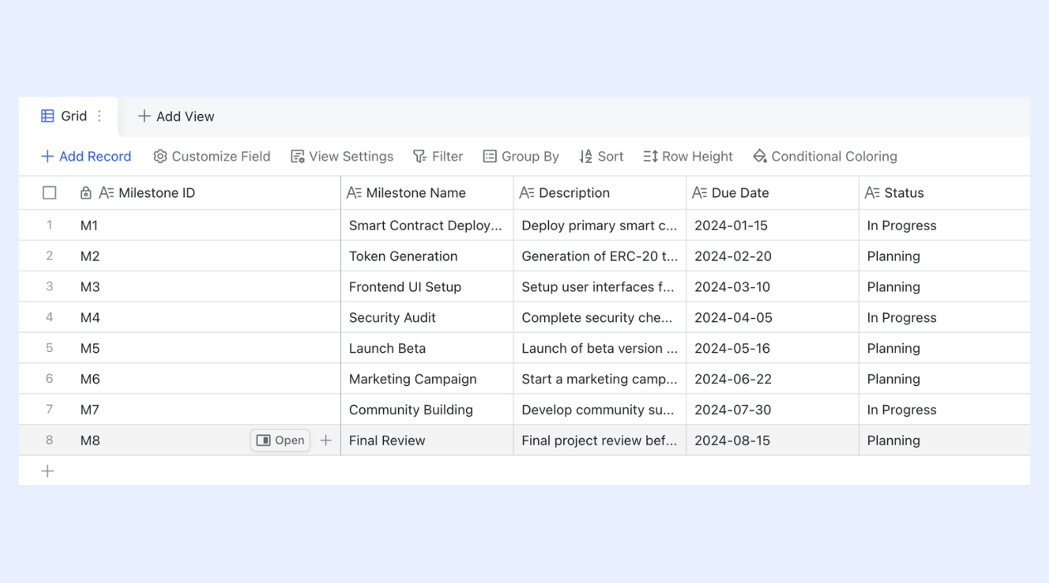
Task: Switch to the Grid view tab
Action: [68, 117]
